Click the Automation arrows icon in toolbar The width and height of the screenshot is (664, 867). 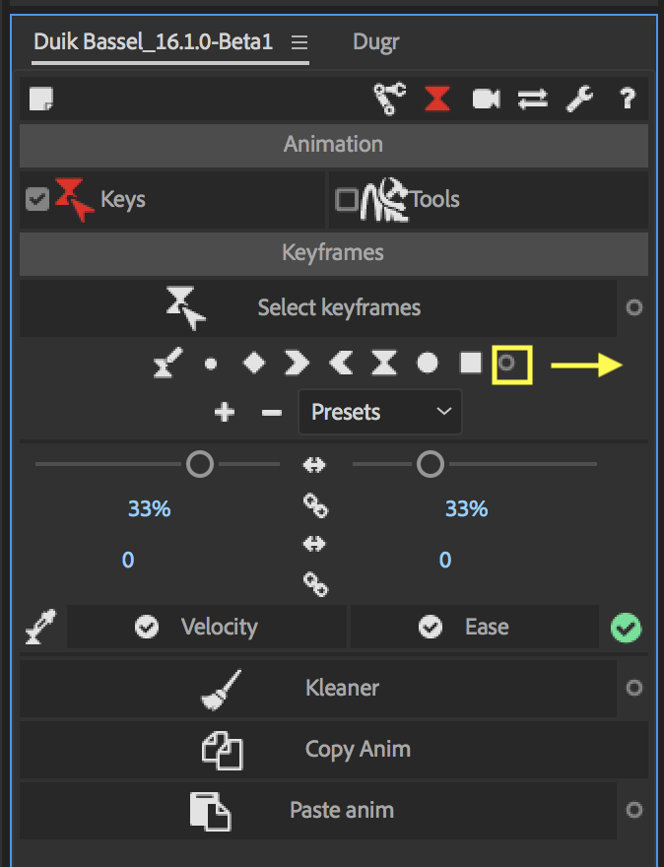point(533,98)
